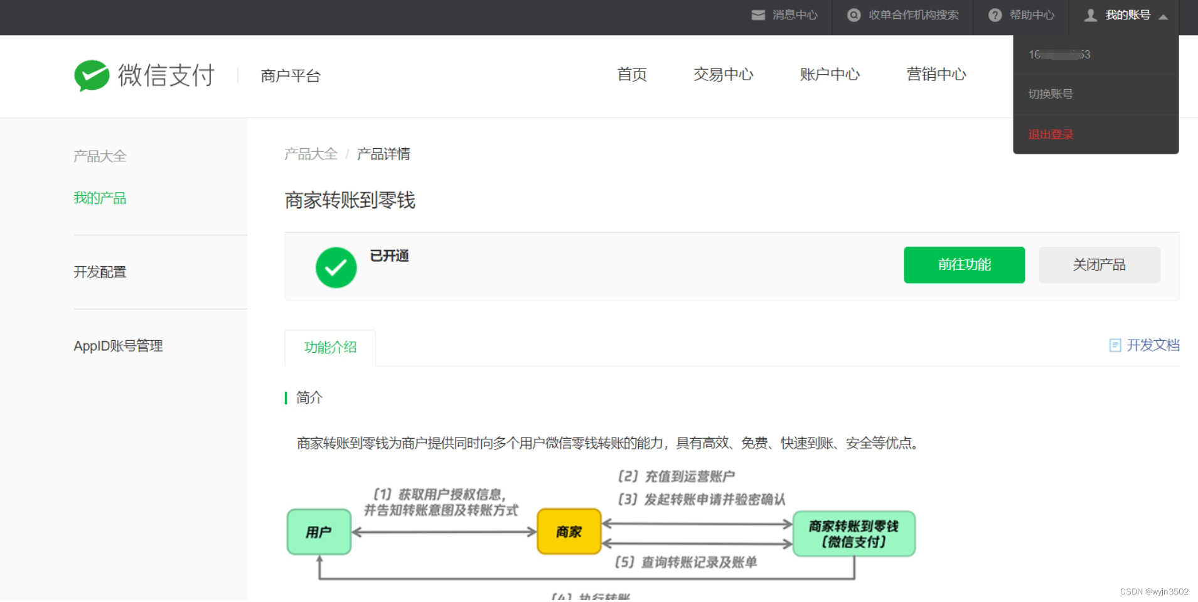Click the diagram step 充值到运营账户 text

click(x=677, y=476)
